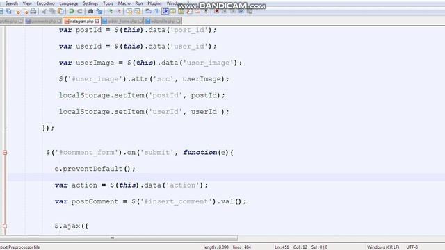Viewport: 445px width, 250px height.
Task: Click the var postId code line
Action: [x=138, y=30]
